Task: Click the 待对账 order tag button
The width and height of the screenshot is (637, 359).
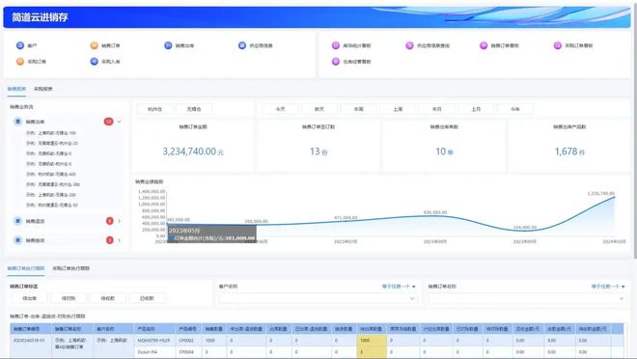Action: click(69, 298)
